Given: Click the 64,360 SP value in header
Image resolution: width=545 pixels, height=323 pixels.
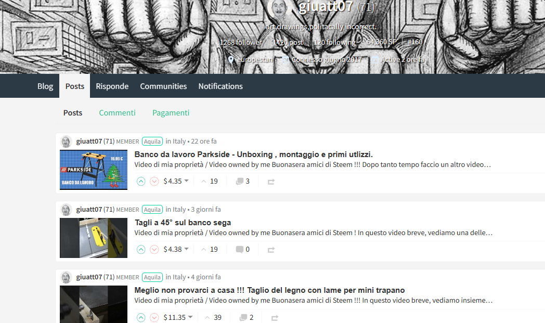Looking at the screenshot, I should (381, 42).
